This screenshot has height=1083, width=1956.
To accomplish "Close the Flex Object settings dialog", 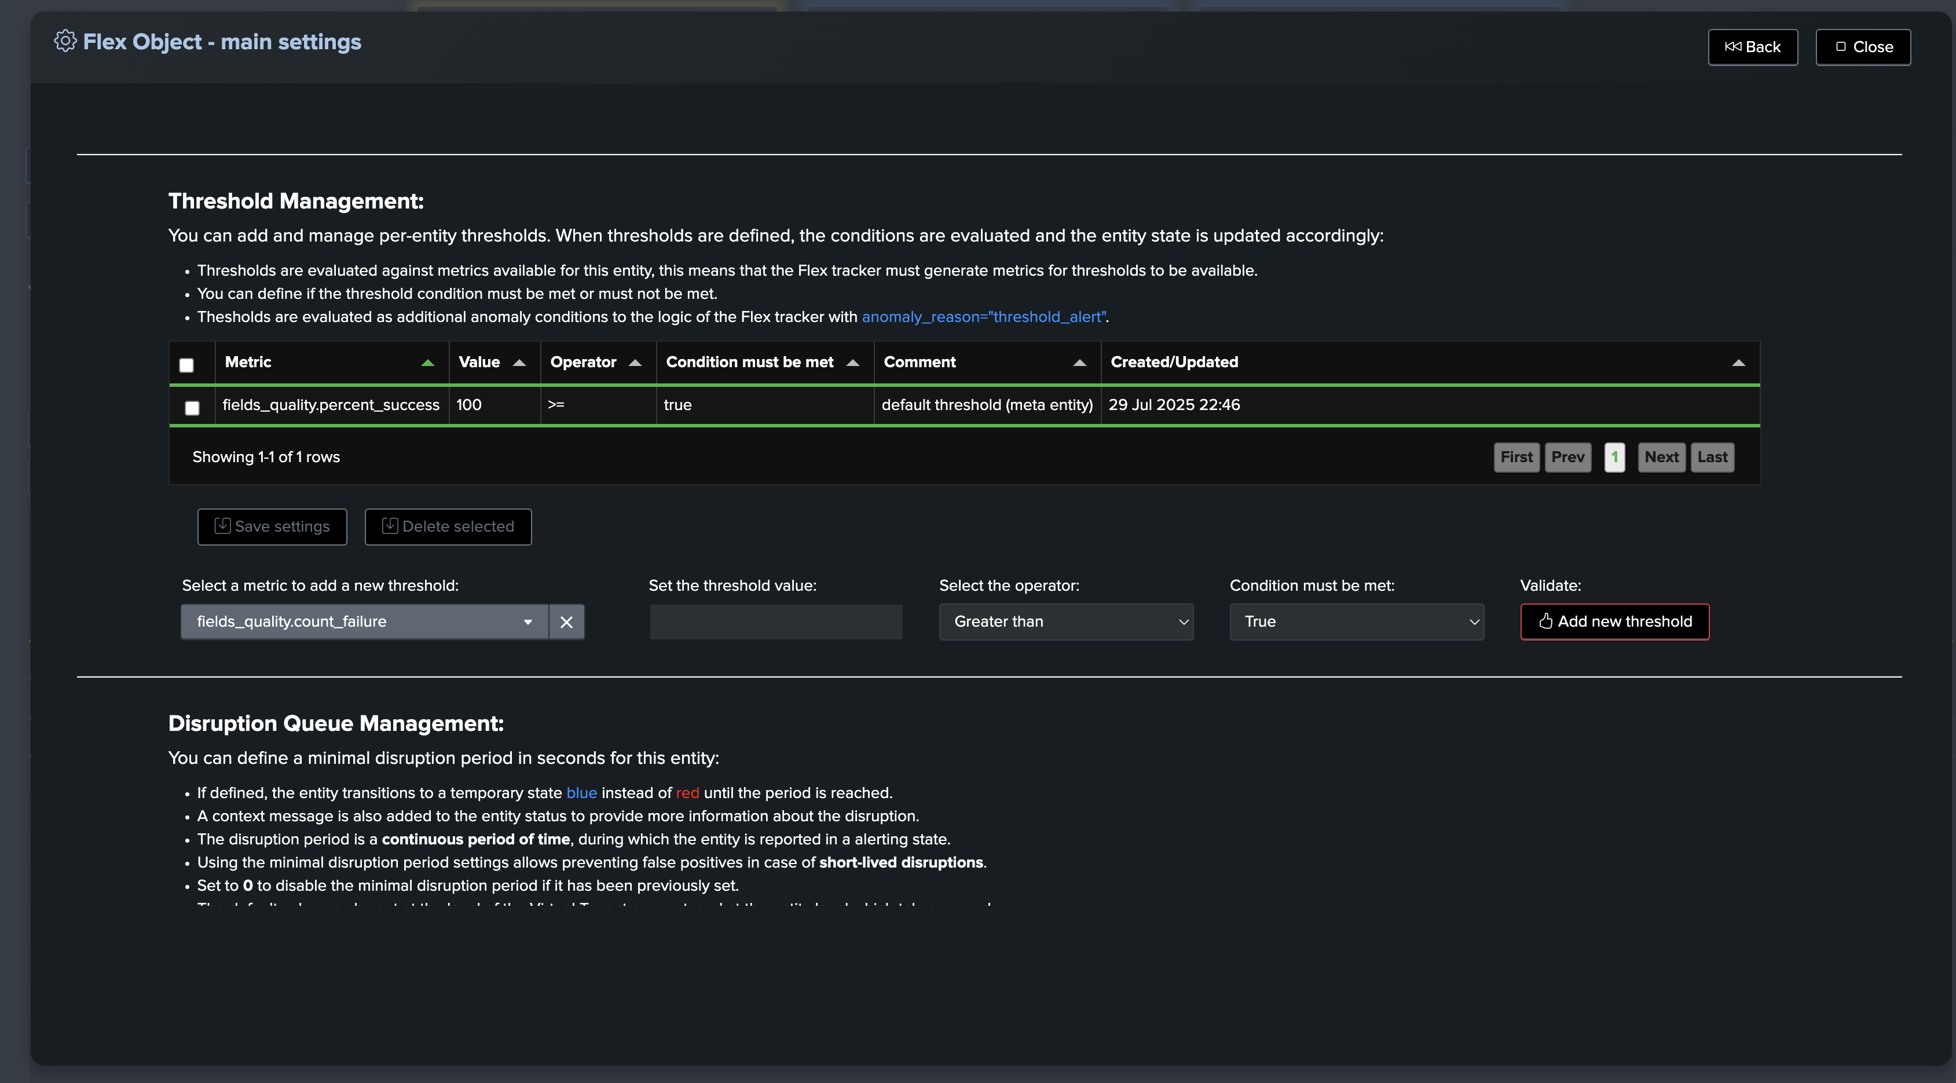I will pyautogui.click(x=1863, y=47).
